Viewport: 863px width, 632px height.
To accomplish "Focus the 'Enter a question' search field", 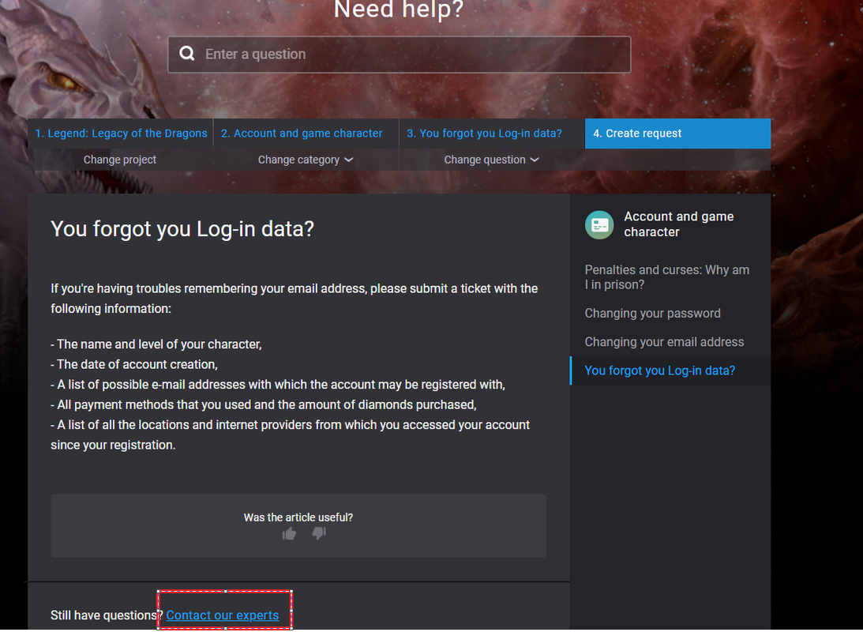I will point(399,54).
